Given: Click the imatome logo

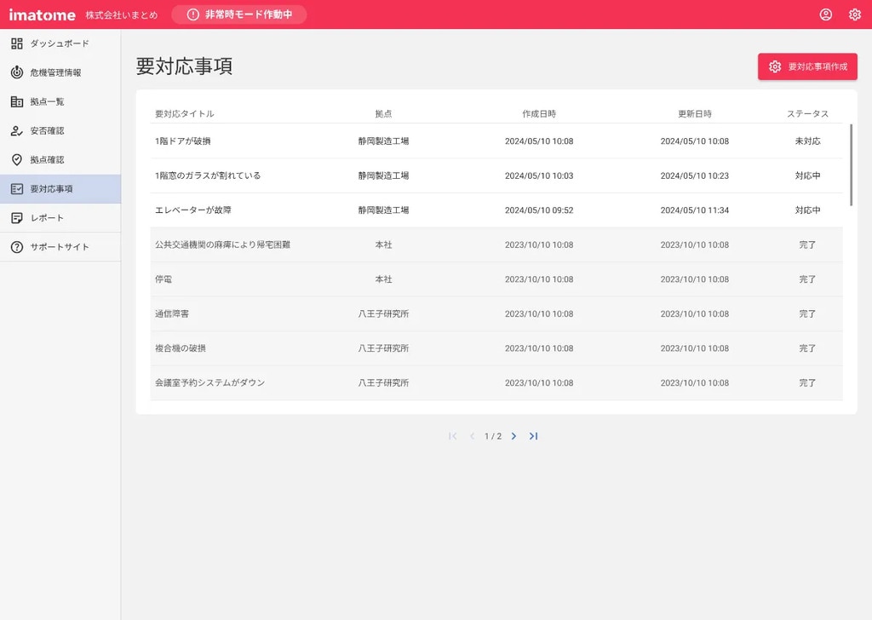Looking at the screenshot, I should pyautogui.click(x=43, y=14).
